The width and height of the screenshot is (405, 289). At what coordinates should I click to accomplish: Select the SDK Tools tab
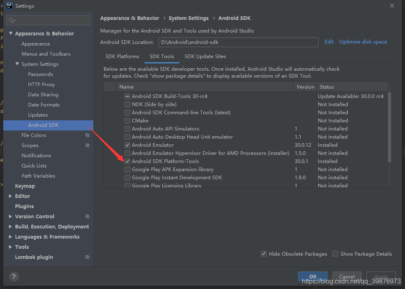click(x=162, y=56)
